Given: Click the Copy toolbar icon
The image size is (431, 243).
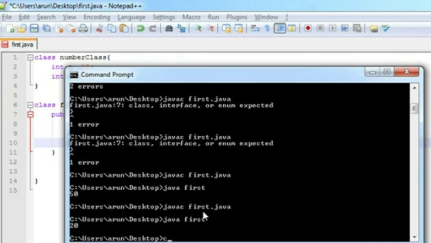Looking at the screenshot, I should coord(112,29).
